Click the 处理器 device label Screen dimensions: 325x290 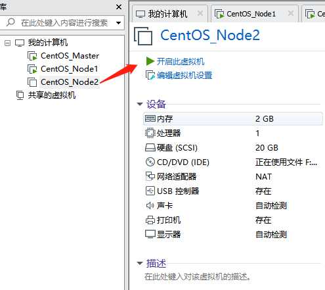tap(169, 133)
